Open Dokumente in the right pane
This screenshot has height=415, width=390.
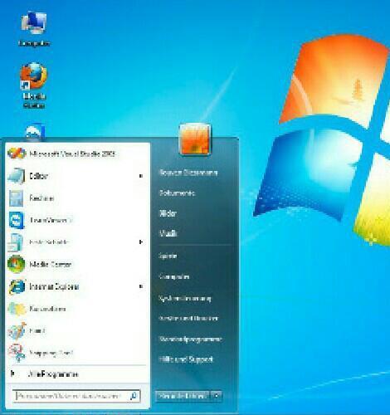(x=177, y=193)
